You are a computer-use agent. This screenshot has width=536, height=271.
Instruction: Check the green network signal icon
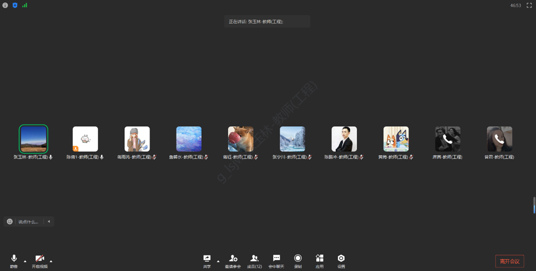[x=25, y=5]
